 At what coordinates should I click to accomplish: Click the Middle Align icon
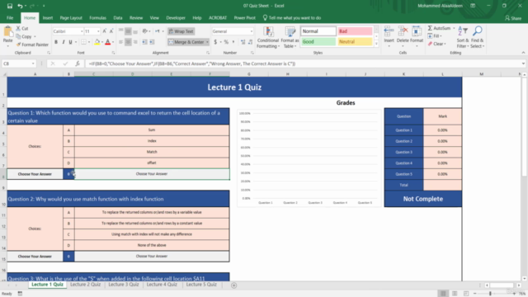coord(128,31)
